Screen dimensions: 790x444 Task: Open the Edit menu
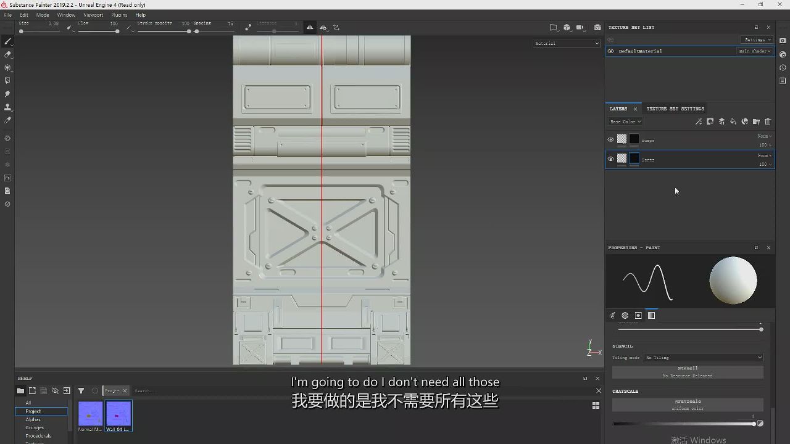[x=24, y=15]
